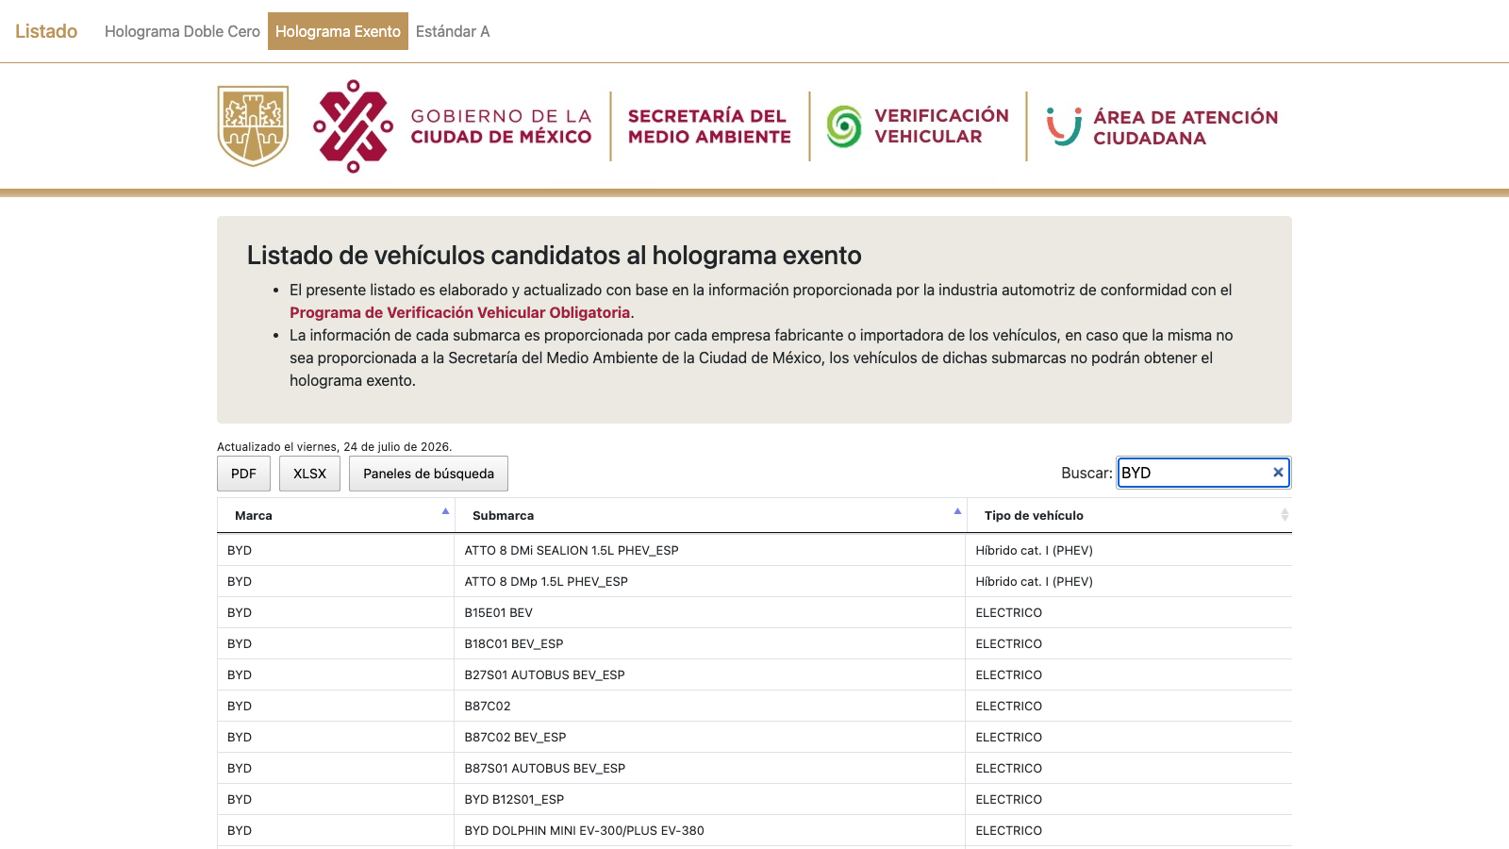Select the ATTO 8 DMp 1.5L PHEV_ESP cell
Image resolution: width=1509 pixels, height=849 pixels.
pos(710,581)
